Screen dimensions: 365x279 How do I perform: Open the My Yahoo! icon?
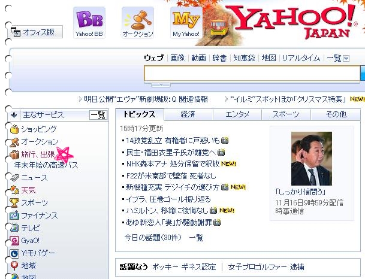(186, 23)
